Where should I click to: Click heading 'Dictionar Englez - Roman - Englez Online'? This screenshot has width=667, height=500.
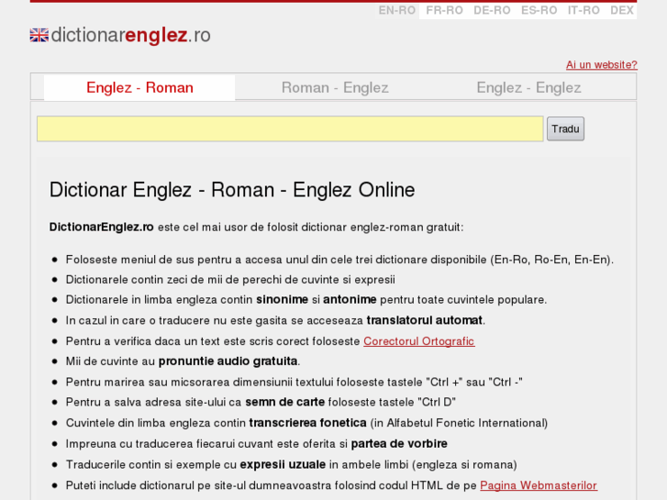click(232, 190)
